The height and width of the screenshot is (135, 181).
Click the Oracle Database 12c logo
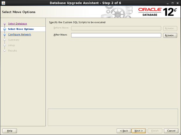point(158,12)
